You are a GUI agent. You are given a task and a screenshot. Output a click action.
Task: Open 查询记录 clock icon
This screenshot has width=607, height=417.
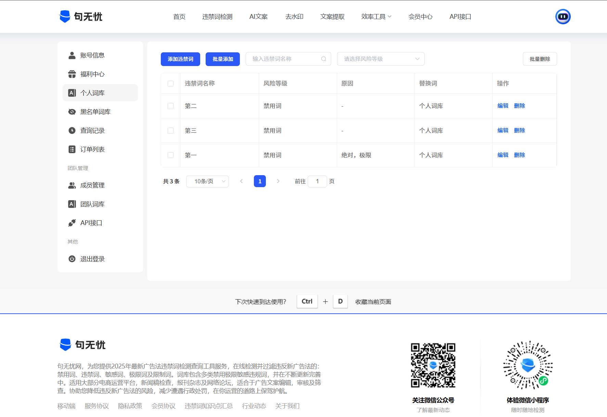[72, 131]
